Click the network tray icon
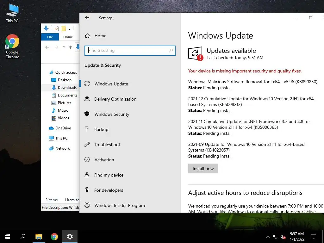 (x=276, y=237)
